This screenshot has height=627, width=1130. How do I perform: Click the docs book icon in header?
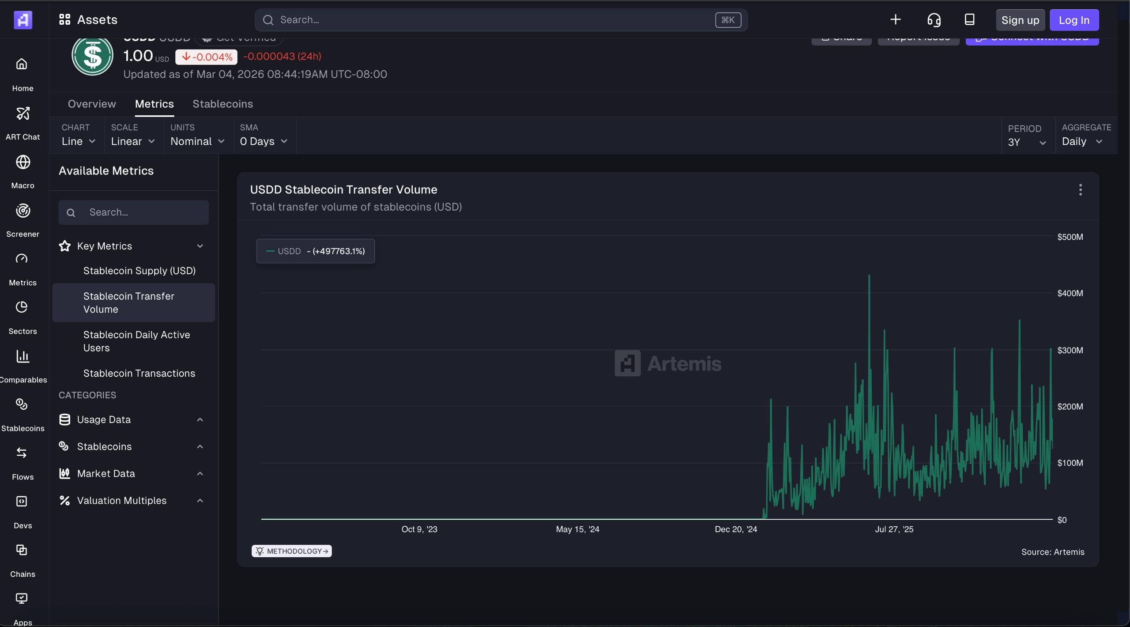pyautogui.click(x=969, y=20)
